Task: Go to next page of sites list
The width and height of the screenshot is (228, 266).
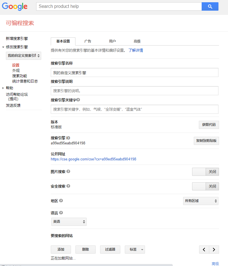Action: click(x=214, y=249)
